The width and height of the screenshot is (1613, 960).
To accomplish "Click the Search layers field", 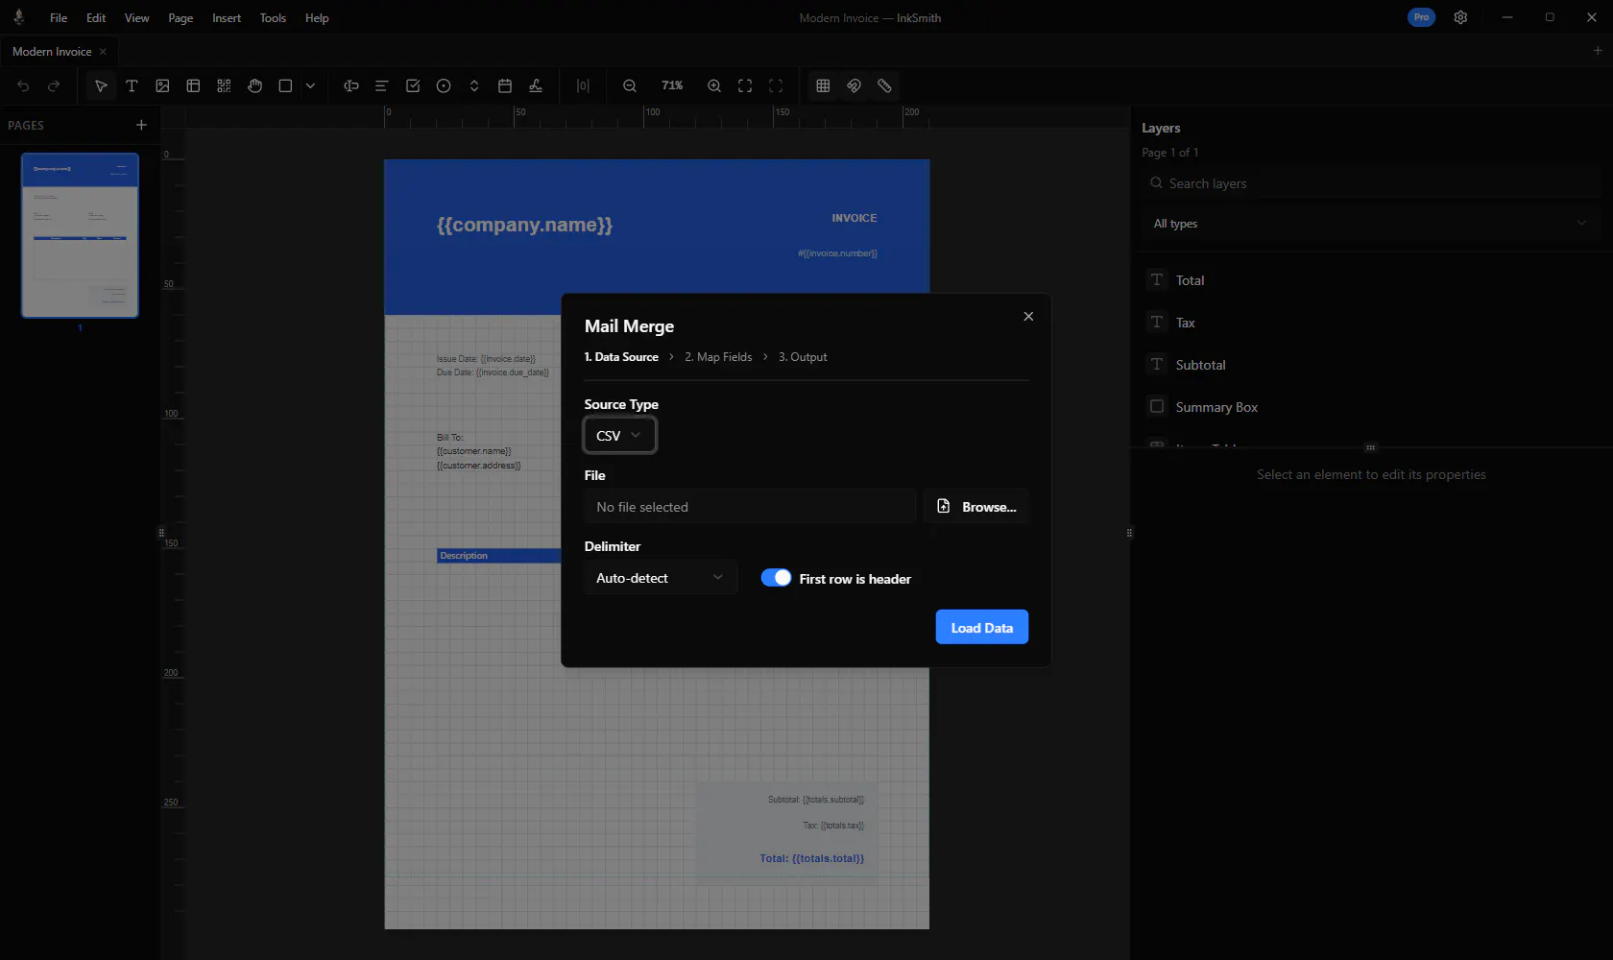I will (x=1370, y=183).
